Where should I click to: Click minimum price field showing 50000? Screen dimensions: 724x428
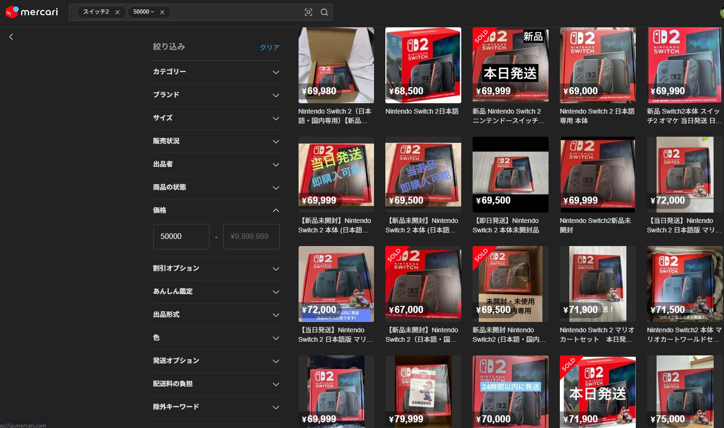pyautogui.click(x=181, y=237)
